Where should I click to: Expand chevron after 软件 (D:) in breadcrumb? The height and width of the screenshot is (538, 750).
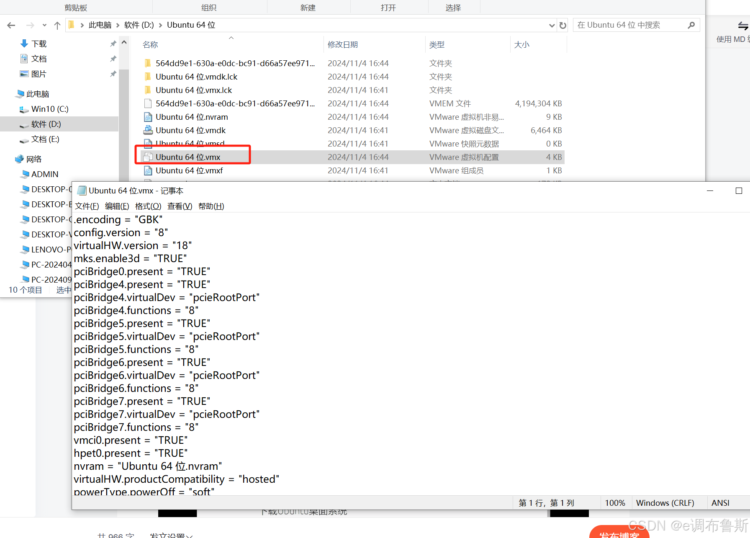click(160, 25)
